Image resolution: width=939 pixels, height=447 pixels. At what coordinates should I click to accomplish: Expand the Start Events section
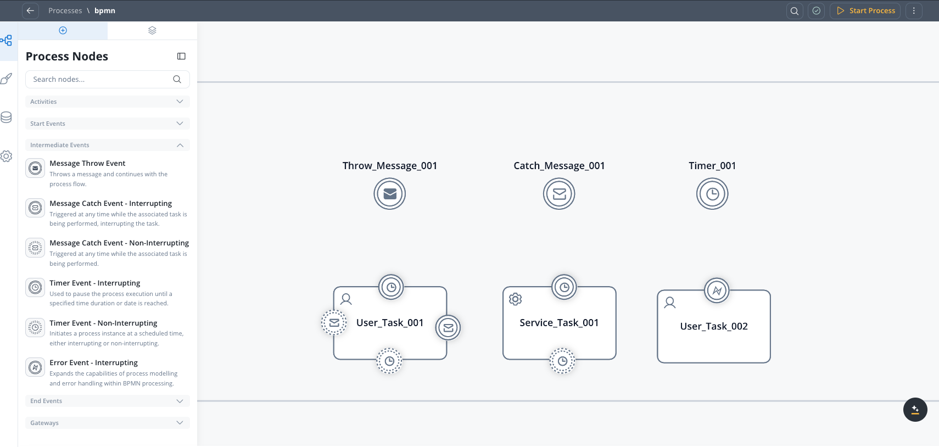(108, 124)
